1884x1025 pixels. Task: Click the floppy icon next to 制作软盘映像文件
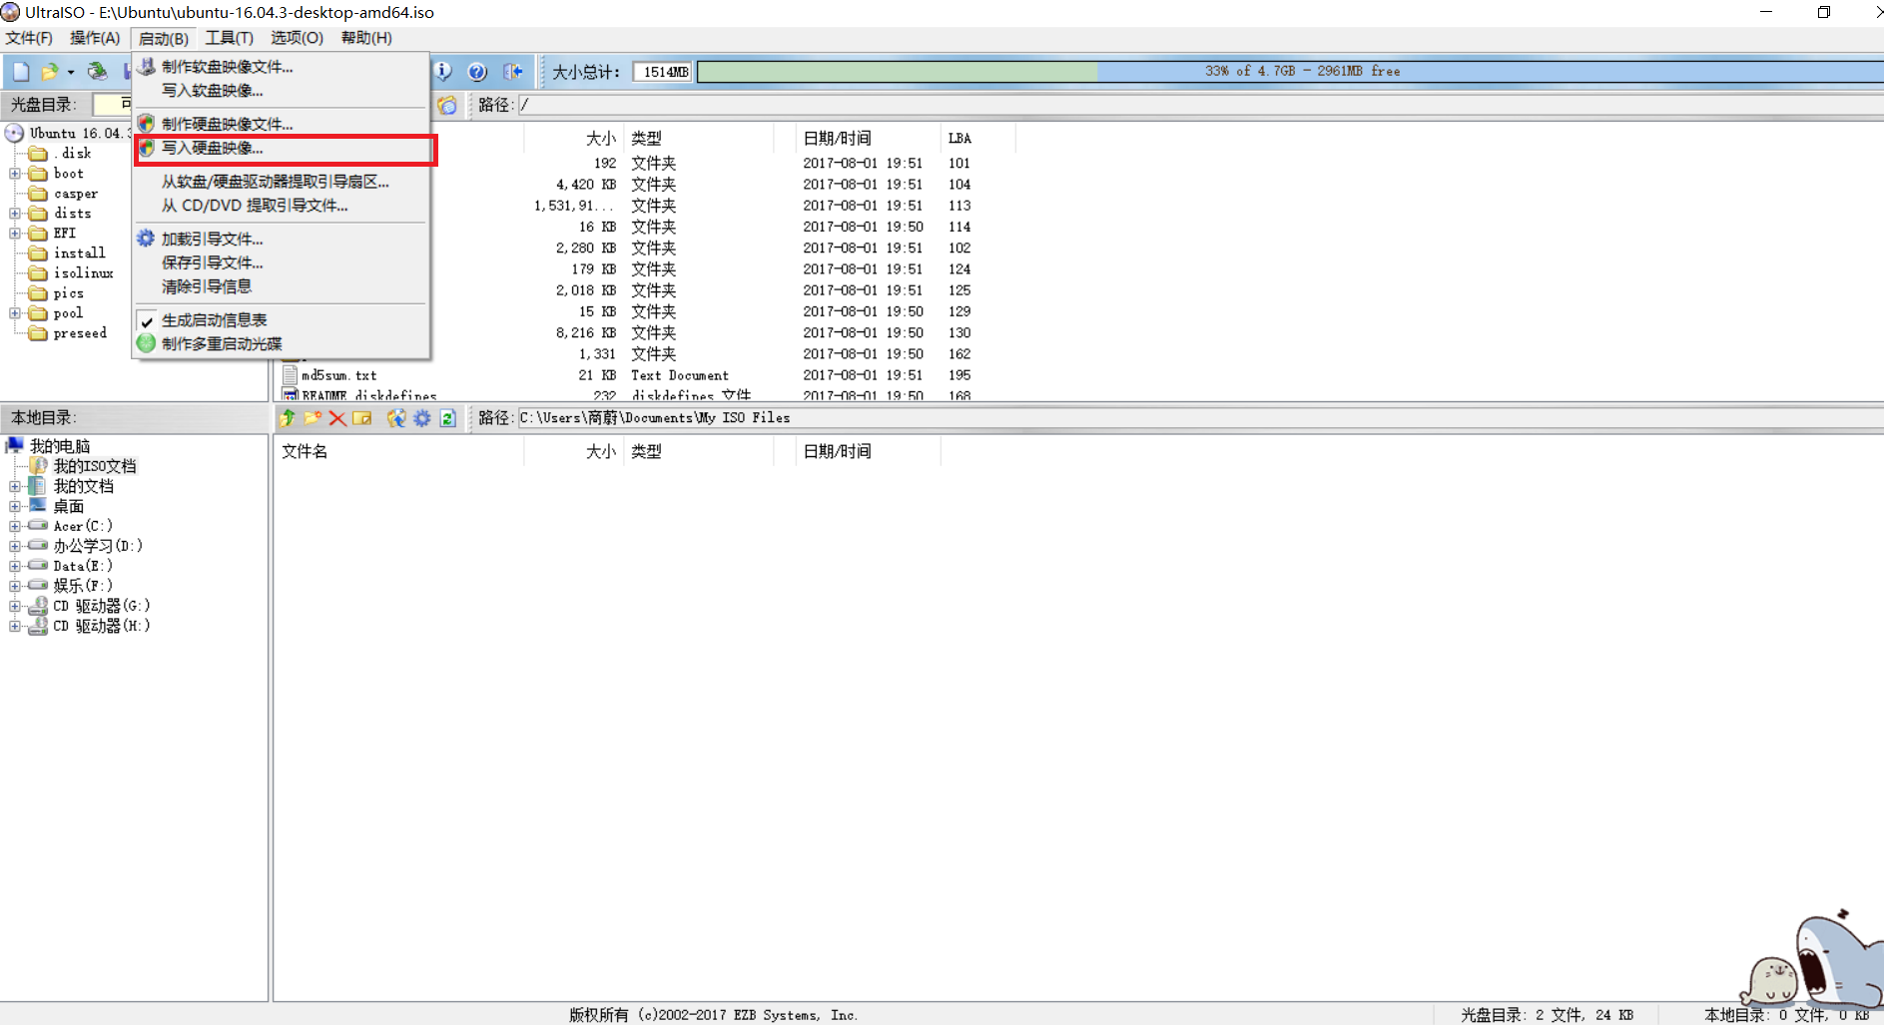[x=147, y=67]
